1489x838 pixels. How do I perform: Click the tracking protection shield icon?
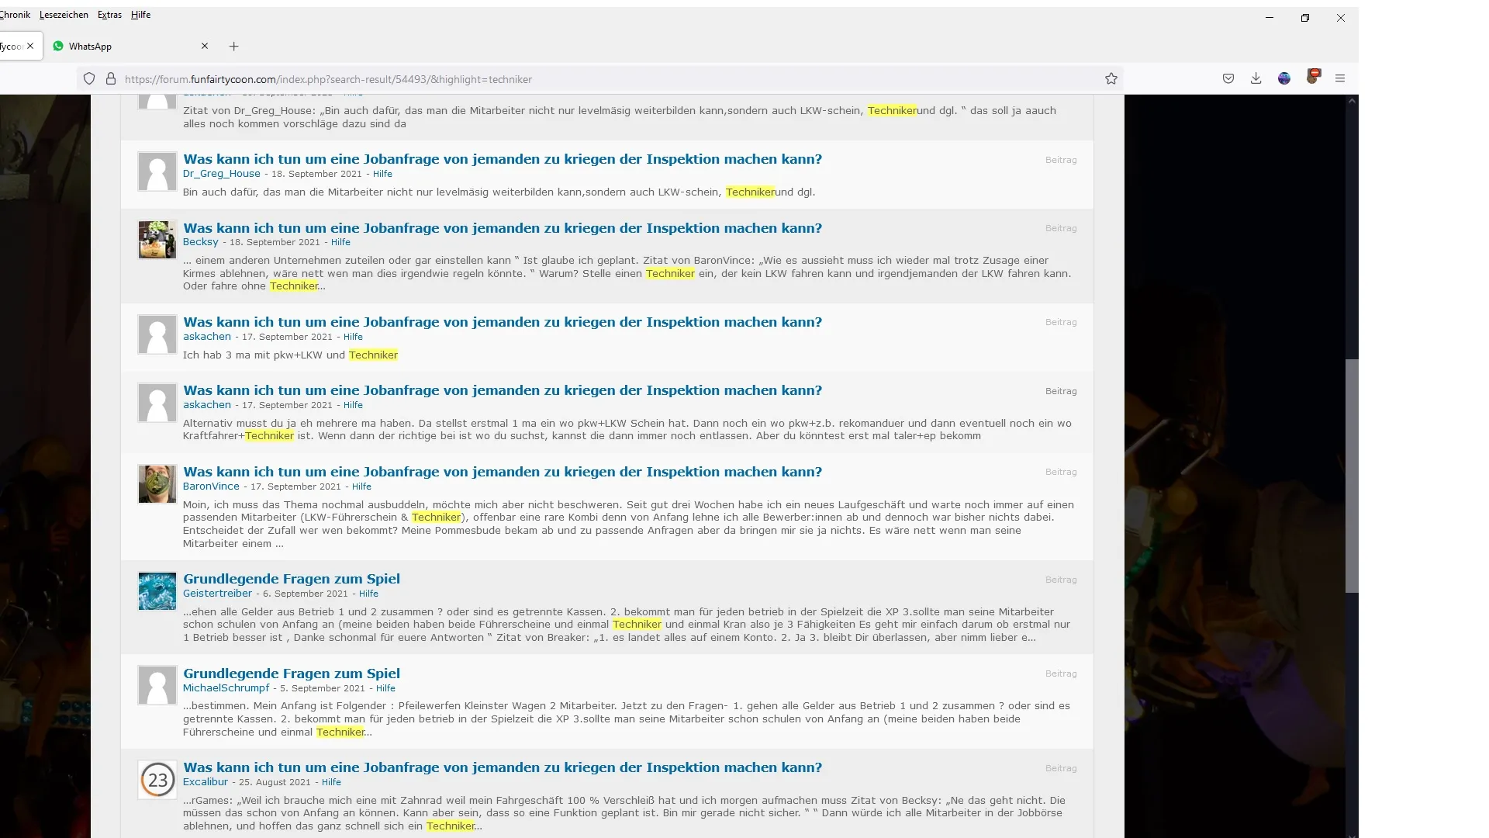pyautogui.click(x=89, y=78)
